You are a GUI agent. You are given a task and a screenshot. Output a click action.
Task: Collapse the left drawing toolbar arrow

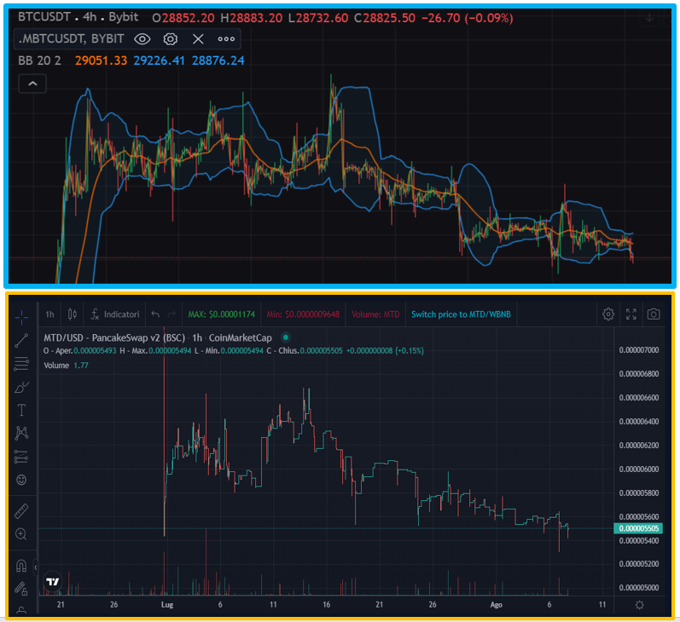(36, 567)
